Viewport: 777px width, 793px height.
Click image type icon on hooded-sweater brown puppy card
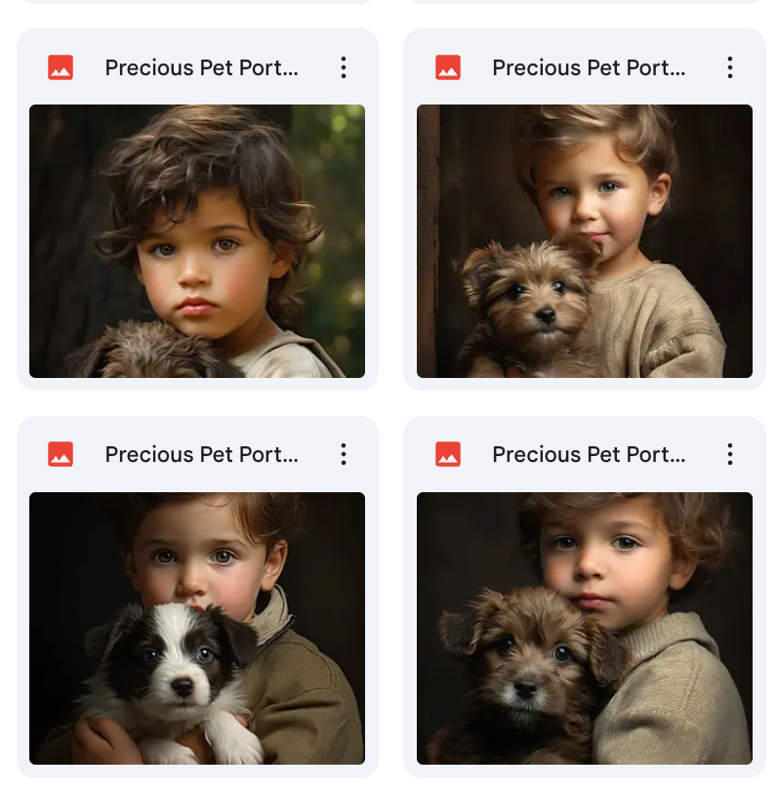coord(448,454)
